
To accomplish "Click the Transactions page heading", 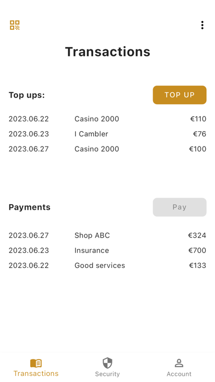I will point(107,52).
